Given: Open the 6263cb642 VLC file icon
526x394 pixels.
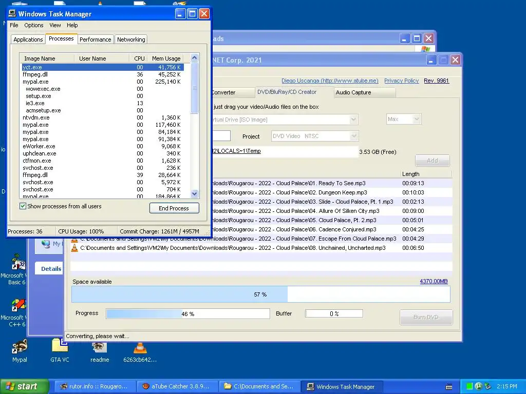Looking at the screenshot, I should [140, 347].
